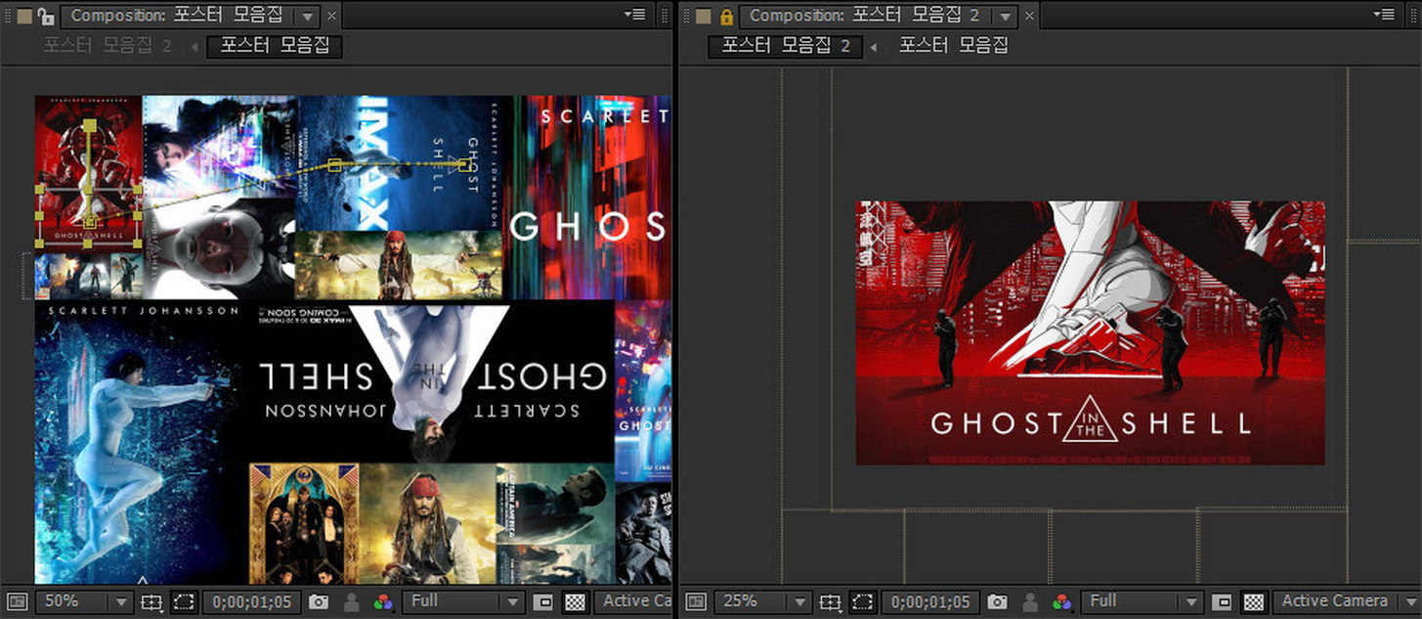The height and width of the screenshot is (619, 1422).
Task: Toggle transparency grid in left panel
Action: (576, 602)
